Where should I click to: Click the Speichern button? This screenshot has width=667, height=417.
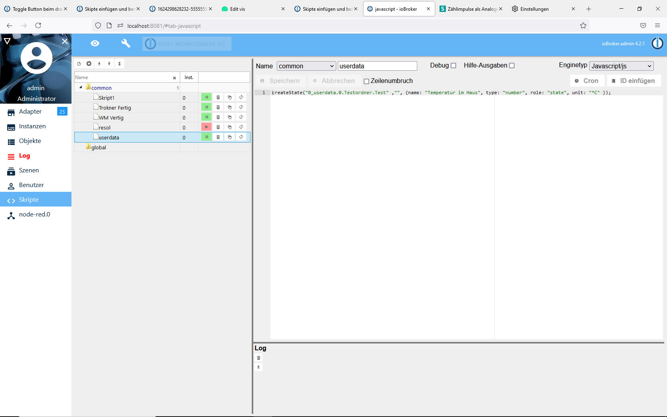coord(280,81)
